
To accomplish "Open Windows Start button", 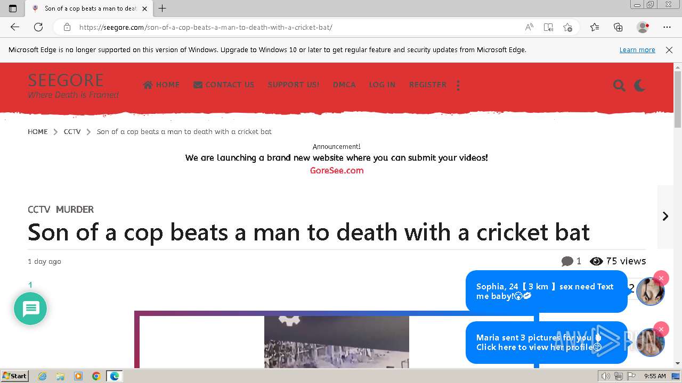I will pyautogui.click(x=14, y=376).
